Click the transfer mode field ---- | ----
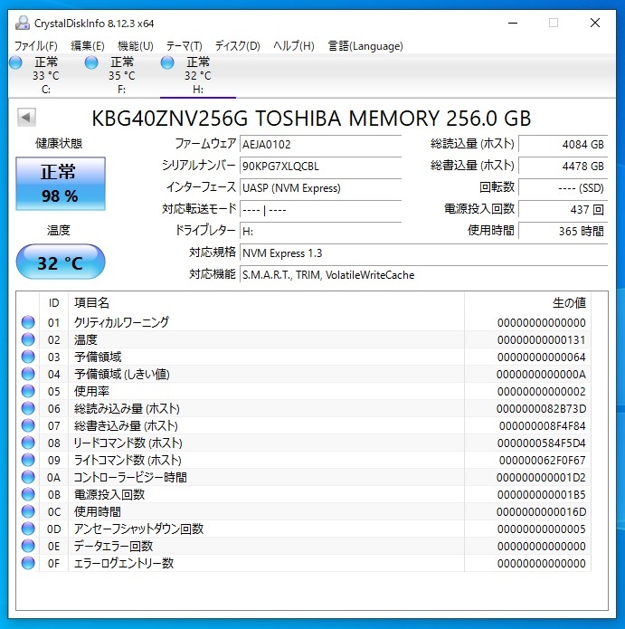This screenshot has width=625, height=629. point(321,209)
